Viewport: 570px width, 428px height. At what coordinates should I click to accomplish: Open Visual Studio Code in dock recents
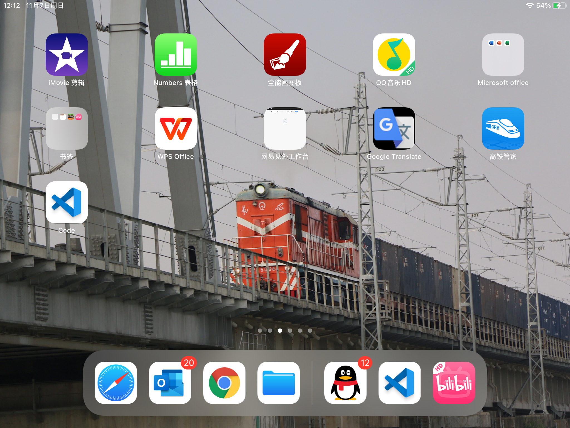(399, 383)
